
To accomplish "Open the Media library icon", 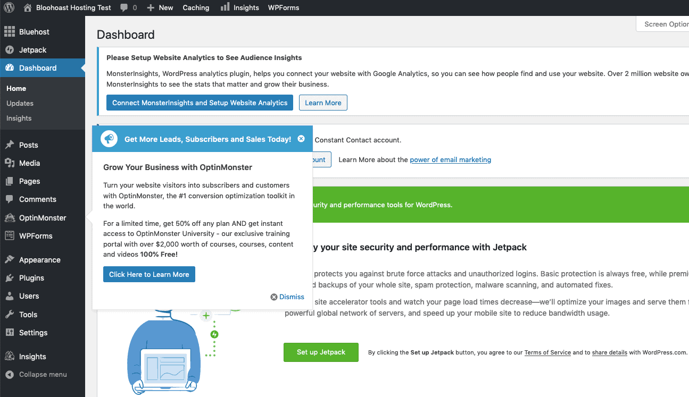I will tap(10, 163).
